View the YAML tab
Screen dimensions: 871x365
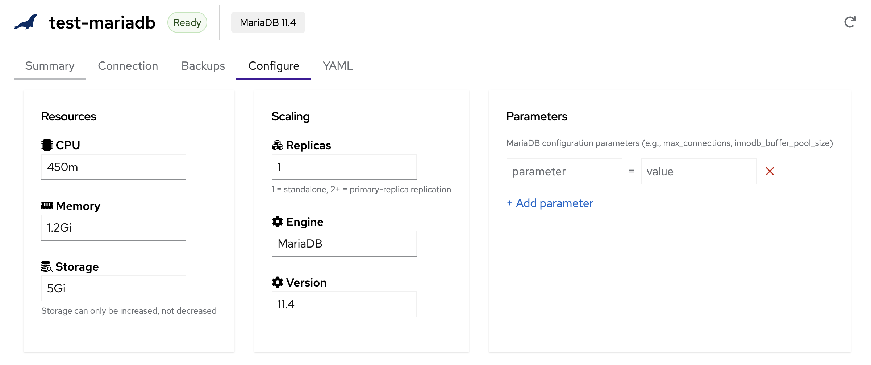[338, 66]
